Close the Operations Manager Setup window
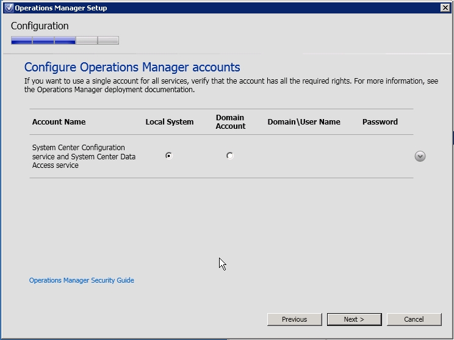Image resolution: width=454 pixels, height=340 pixels. pos(445,8)
